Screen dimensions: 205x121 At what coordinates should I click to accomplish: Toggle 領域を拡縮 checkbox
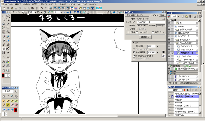[134, 52]
